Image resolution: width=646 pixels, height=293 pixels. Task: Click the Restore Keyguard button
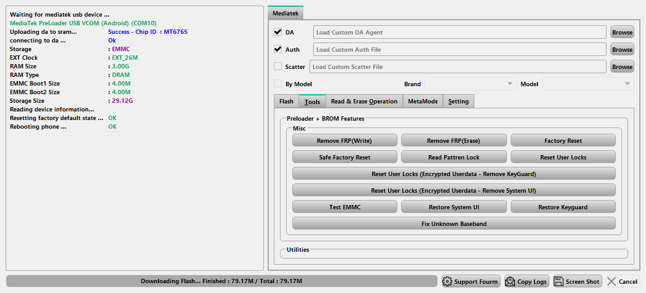[563, 207]
